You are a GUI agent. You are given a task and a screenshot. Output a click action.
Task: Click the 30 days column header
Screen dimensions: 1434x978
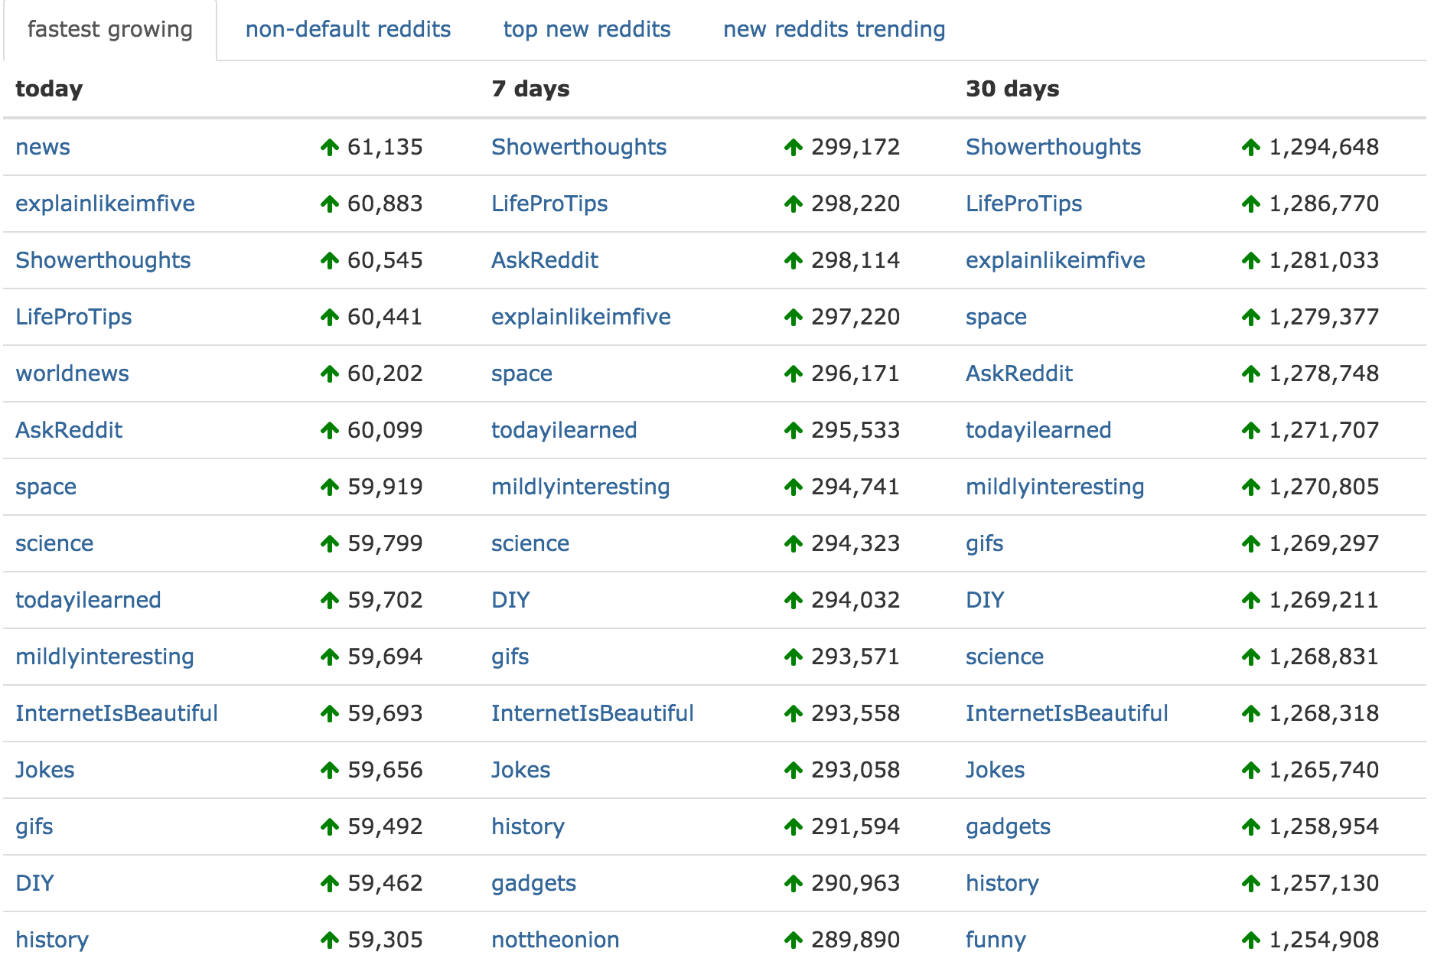[x=1012, y=89]
